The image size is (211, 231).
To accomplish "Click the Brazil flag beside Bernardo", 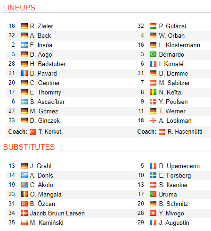I will (x=153, y=54).
